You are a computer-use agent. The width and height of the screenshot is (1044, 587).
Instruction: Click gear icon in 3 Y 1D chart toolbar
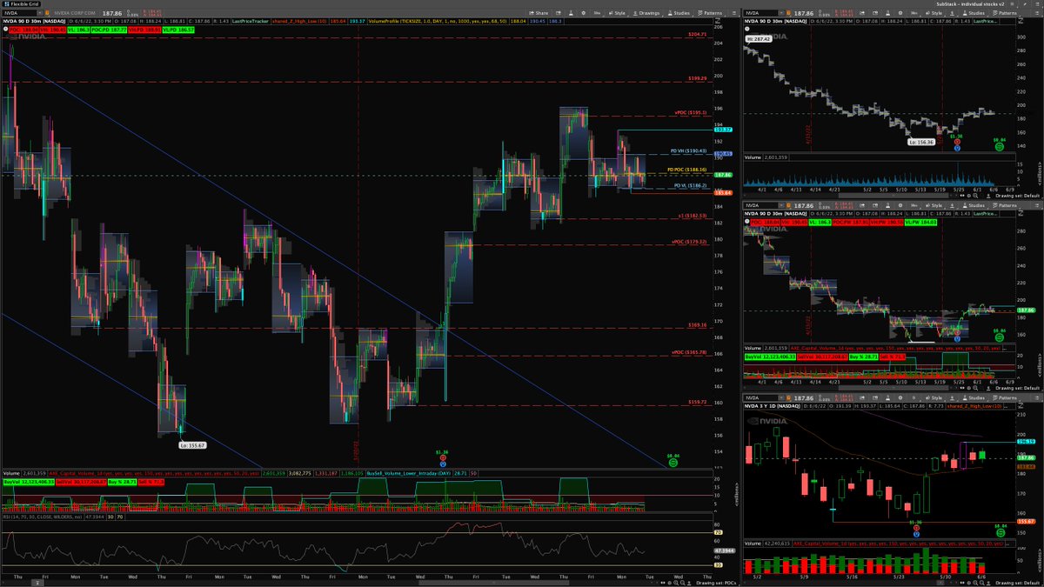(900, 398)
